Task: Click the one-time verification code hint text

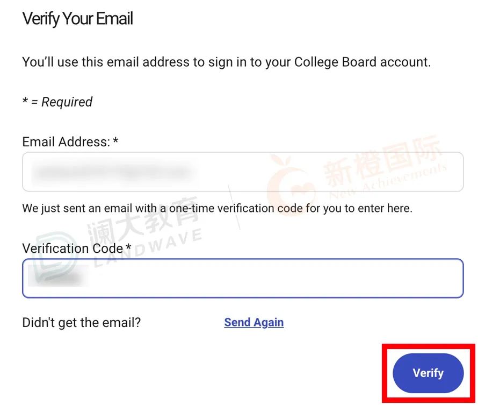Action: (217, 208)
